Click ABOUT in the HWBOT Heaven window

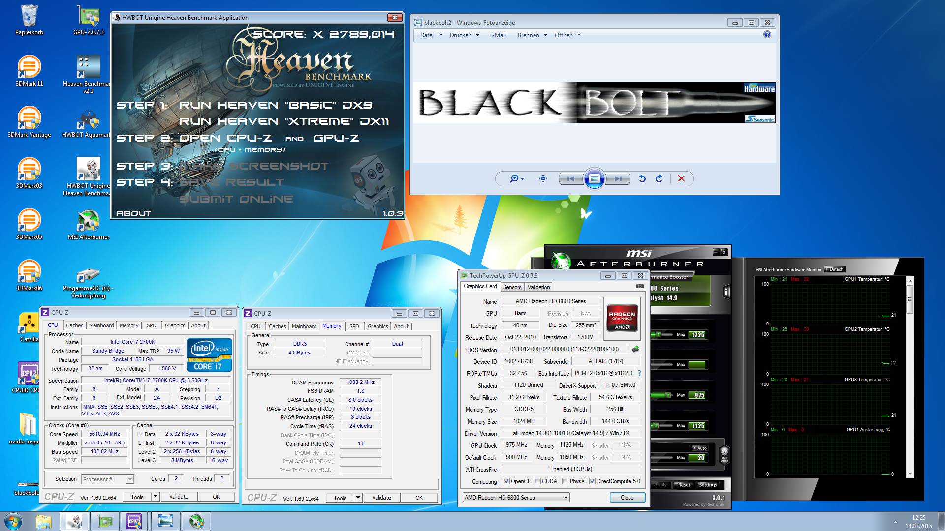(133, 213)
